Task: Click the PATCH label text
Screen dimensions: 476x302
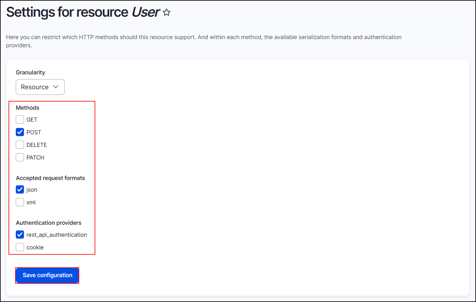Action: [x=35, y=157]
